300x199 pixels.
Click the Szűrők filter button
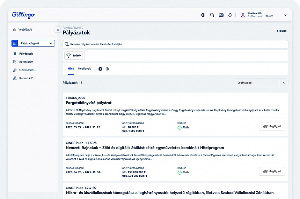click(74, 56)
